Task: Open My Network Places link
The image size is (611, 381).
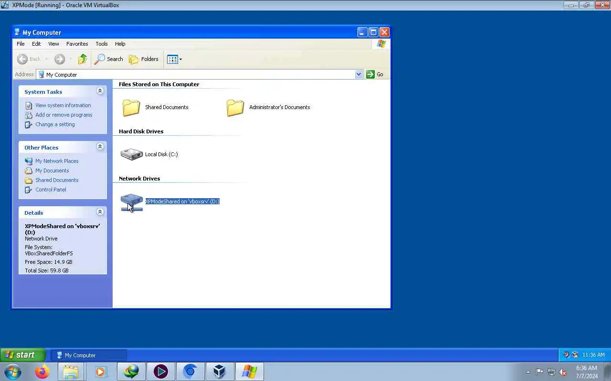Action: pos(57,161)
